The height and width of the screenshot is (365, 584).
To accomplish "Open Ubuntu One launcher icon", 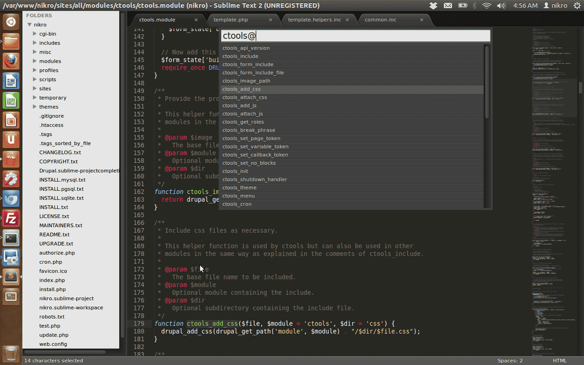I will [x=11, y=140].
